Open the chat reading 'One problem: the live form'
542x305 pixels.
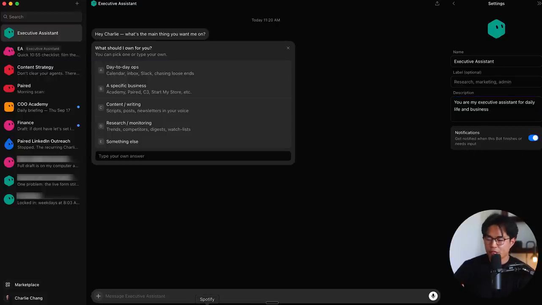pyautogui.click(x=41, y=181)
